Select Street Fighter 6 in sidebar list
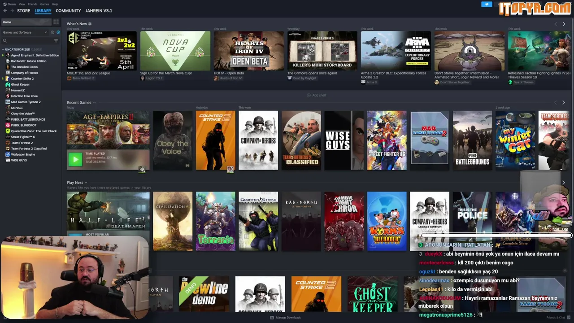 pos(23,137)
